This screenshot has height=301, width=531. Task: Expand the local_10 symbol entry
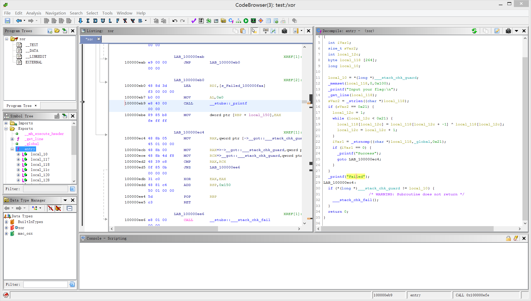[18, 154]
